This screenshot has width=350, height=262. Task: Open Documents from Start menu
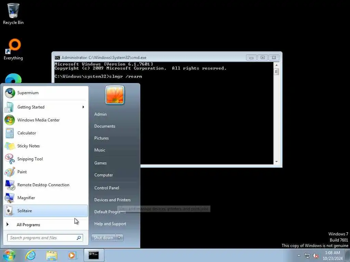click(105, 126)
